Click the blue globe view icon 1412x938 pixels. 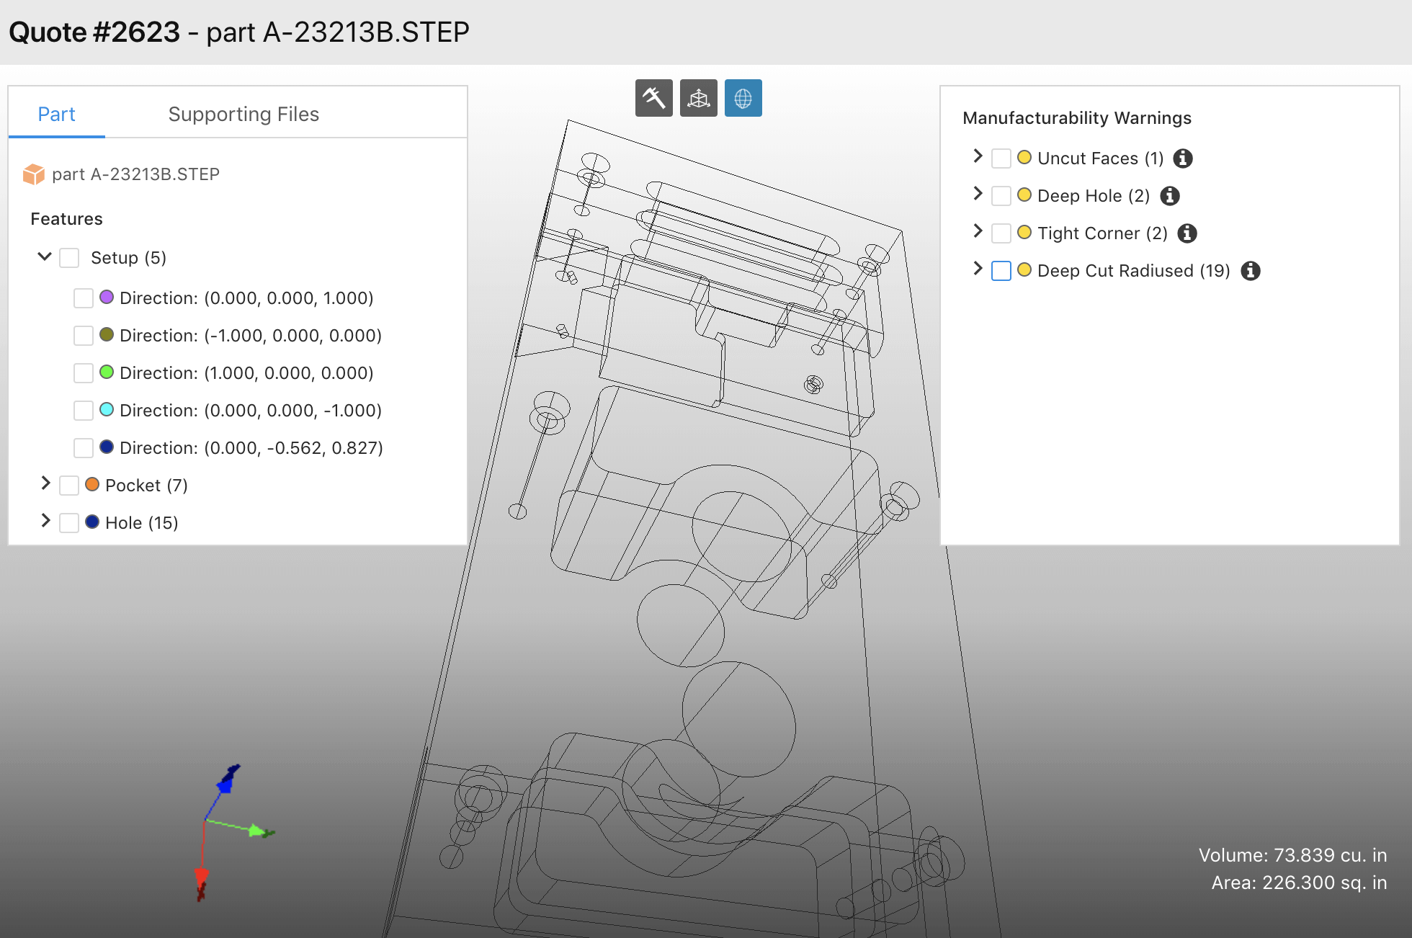(743, 98)
